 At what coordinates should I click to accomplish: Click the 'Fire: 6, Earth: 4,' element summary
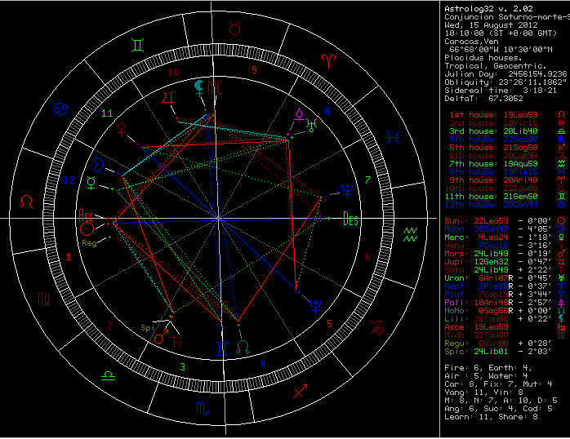pos(488,368)
